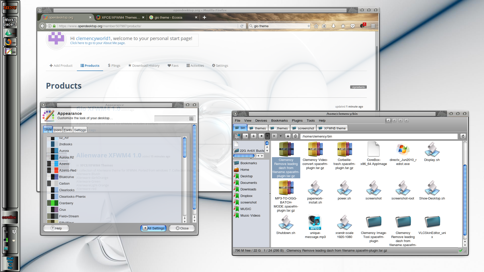Open Download History page
The width and height of the screenshot is (484, 272).
(x=144, y=65)
